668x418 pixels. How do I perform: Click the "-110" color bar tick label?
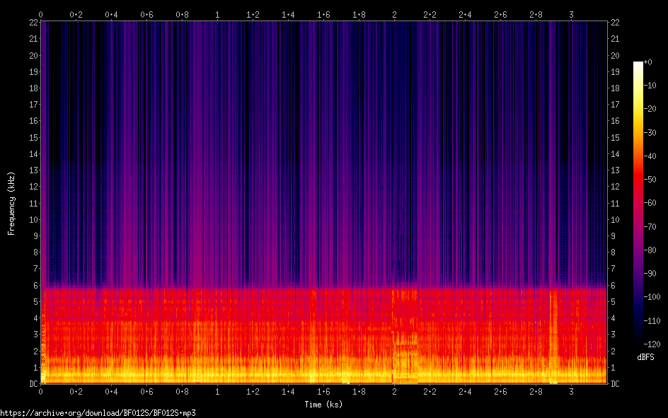coord(652,321)
